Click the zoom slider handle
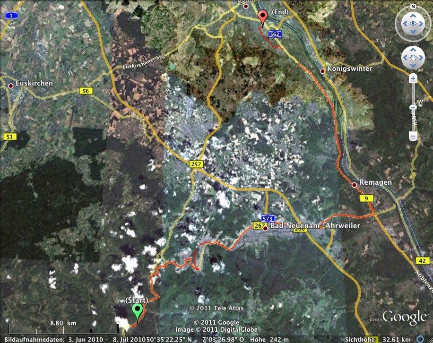The image size is (433, 343). click(413, 107)
